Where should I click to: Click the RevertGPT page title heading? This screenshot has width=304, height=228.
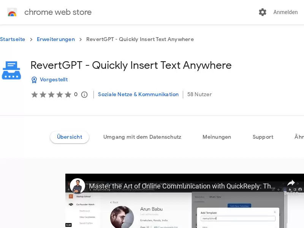tap(131, 65)
